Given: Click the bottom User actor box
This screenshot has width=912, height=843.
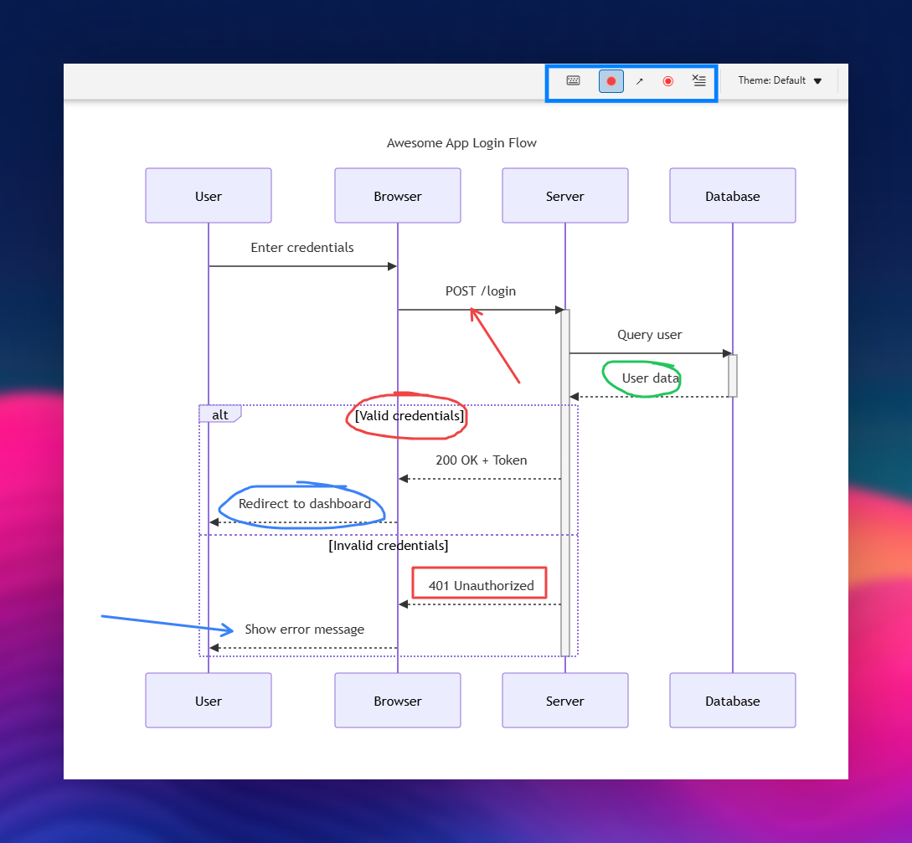Looking at the screenshot, I should (209, 701).
